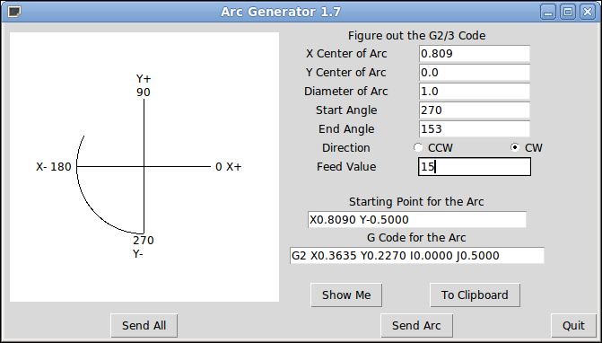The height and width of the screenshot is (343, 602).
Task: Click the 'End Angle' label
Action: 346,129
